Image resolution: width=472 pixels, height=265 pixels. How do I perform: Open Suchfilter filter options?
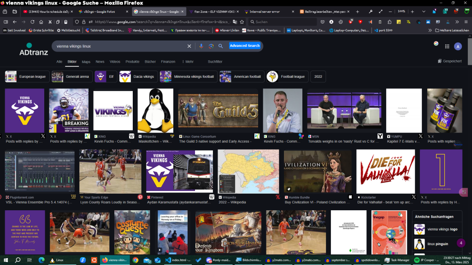pyautogui.click(x=215, y=62)
